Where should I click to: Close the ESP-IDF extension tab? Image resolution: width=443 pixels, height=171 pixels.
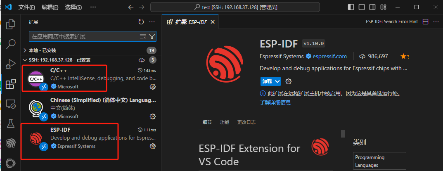coord(213,22)
